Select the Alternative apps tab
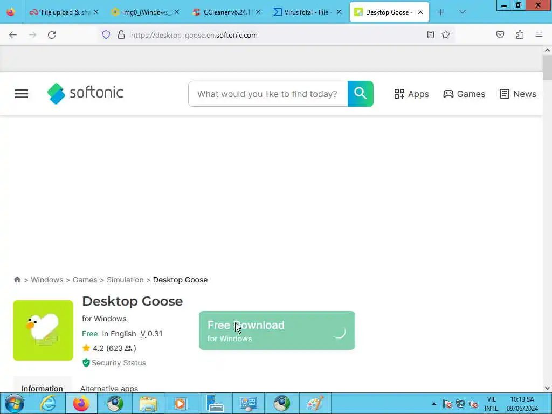552x414 pixels. (109, 388)
